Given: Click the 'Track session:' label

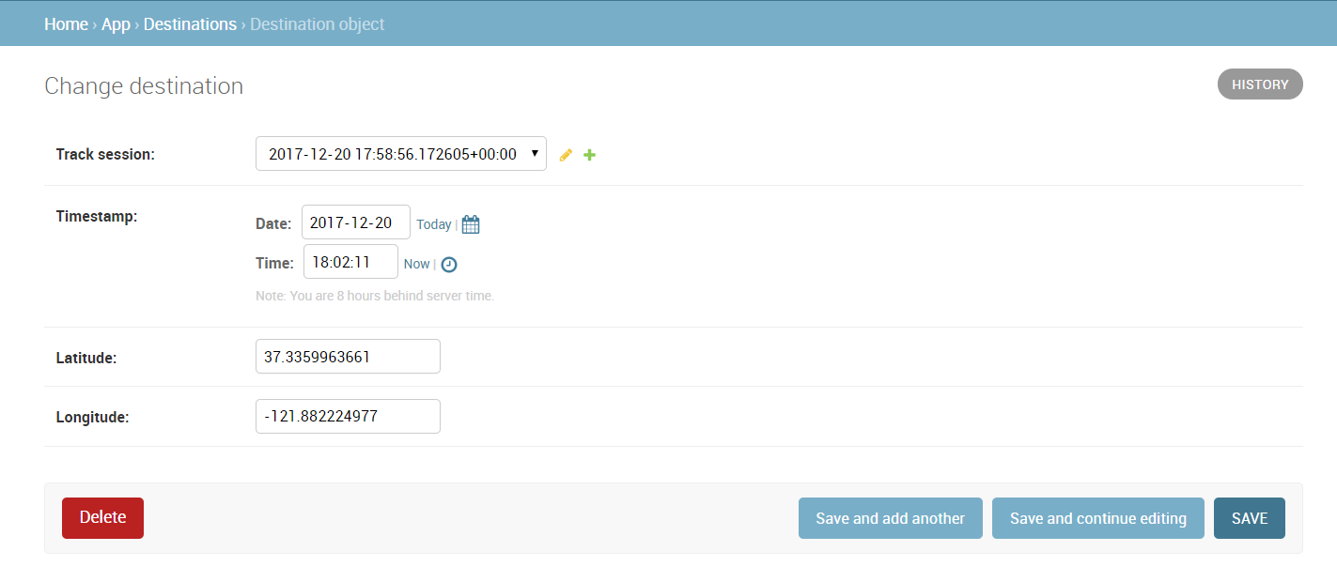Looking at the screenshot, I should point(105,155).
